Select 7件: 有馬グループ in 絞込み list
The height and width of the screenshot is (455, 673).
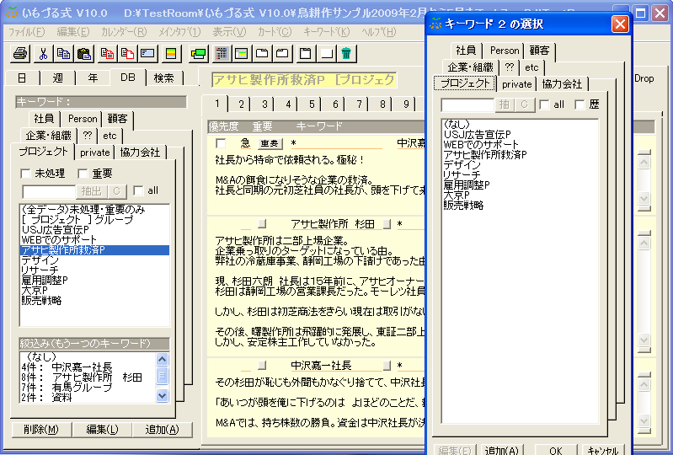67,388
